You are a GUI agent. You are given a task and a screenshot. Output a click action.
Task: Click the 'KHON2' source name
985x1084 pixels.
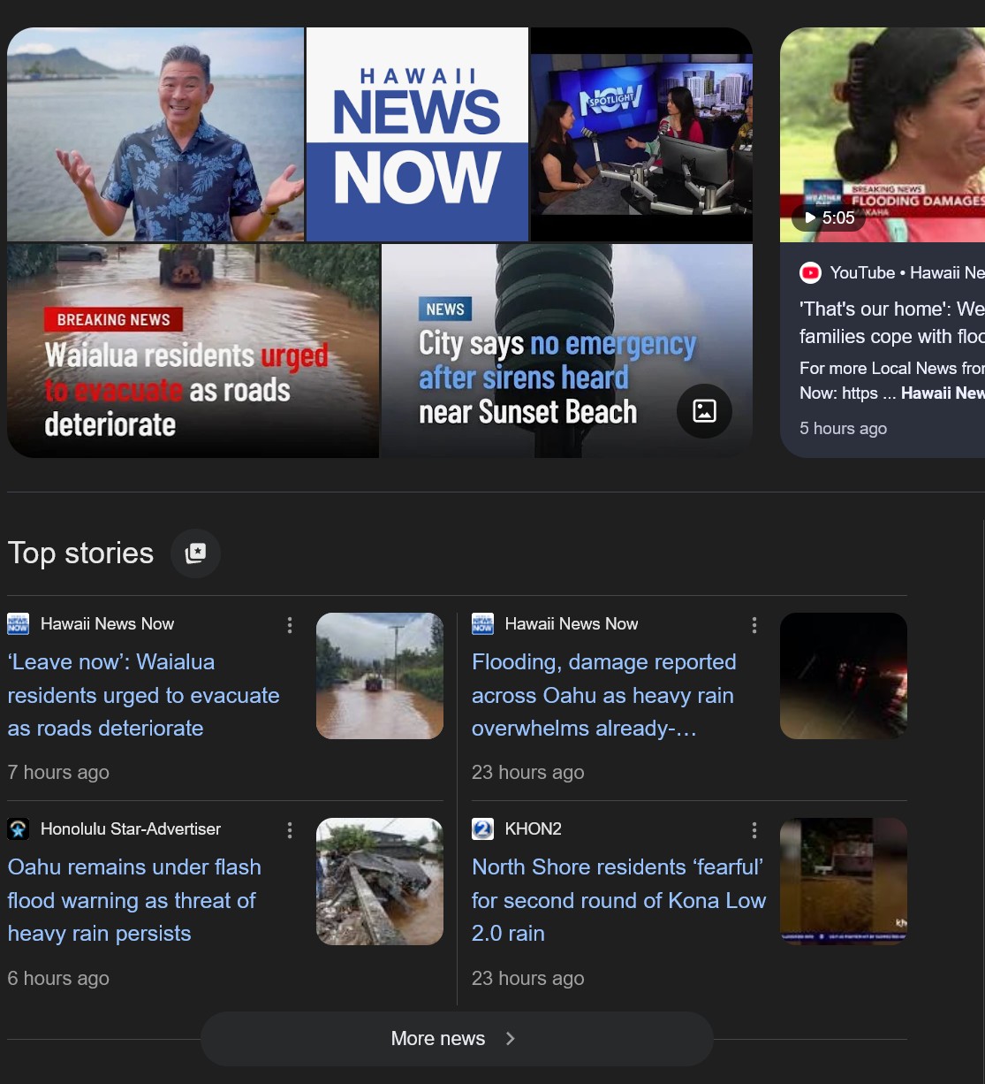click(x=534, y=829)
